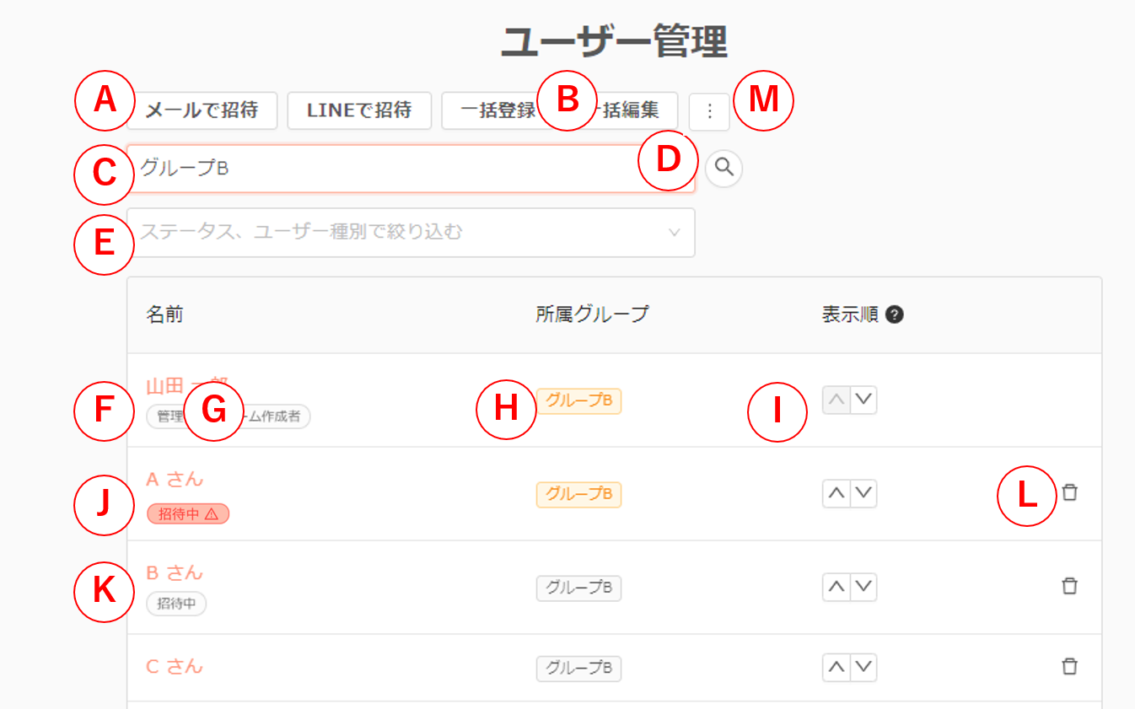The height and width of the screenshot is (709, 1135).
Task: Click the red 招待中 warning badge
Action: pyautogui.click(x=187, y=513)
